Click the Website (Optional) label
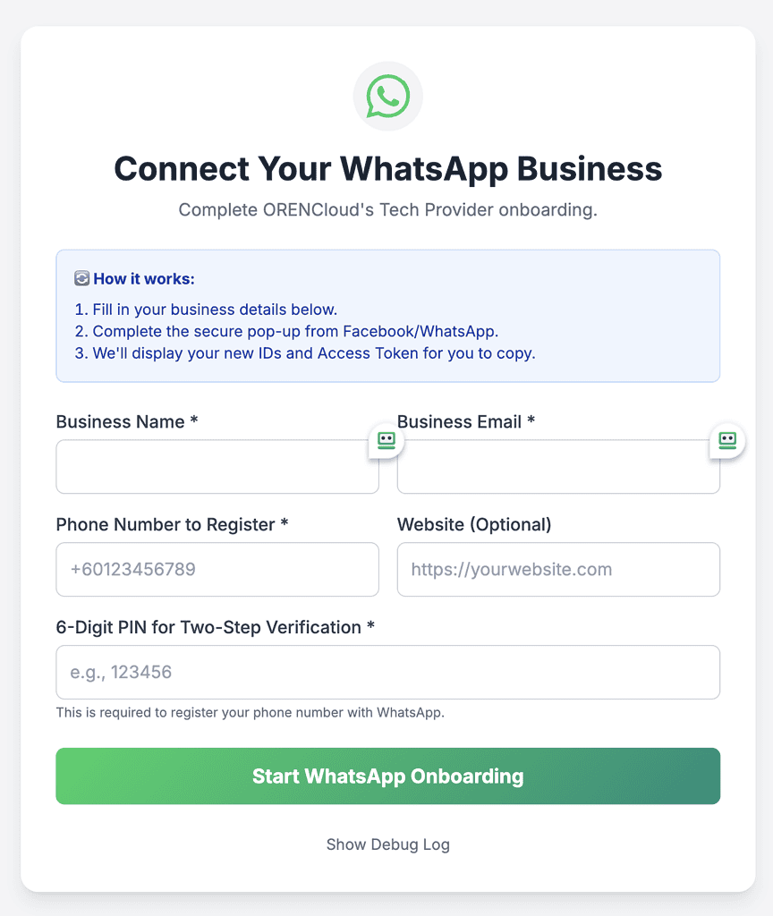The image size is (773, 916). click(474, 524)
